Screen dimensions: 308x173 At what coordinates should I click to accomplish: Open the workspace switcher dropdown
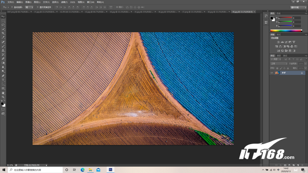298,7
